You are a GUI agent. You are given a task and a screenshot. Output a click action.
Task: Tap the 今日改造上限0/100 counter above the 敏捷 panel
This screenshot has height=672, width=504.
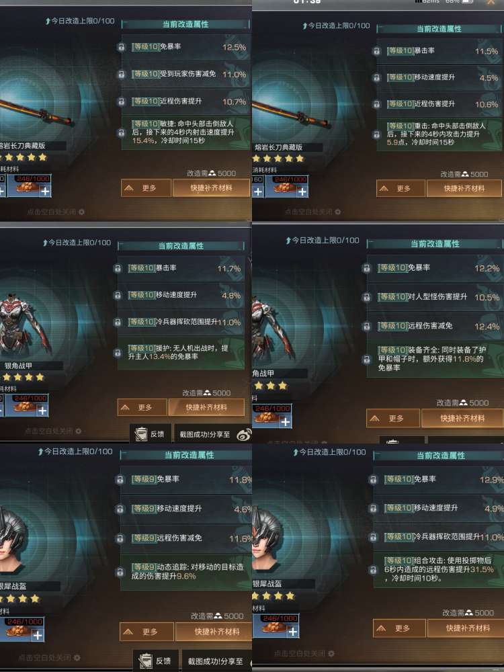pos(80,21)
